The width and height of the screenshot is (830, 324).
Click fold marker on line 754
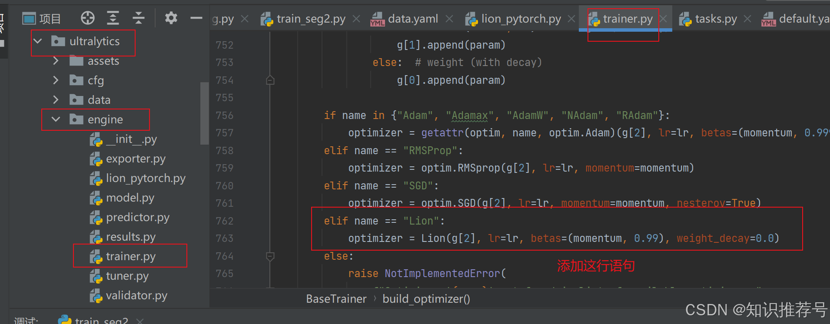(x=270, y=80)
